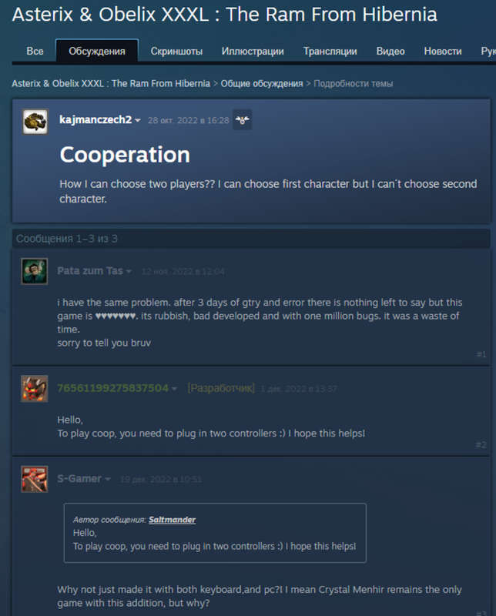Expand dropdown arrow next to S-Gamer
496x616 pixels.
[108, 479]
